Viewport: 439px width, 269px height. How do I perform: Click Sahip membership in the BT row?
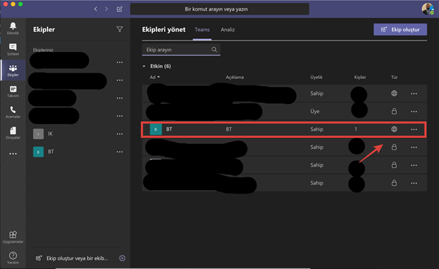(x=317, y=129)
